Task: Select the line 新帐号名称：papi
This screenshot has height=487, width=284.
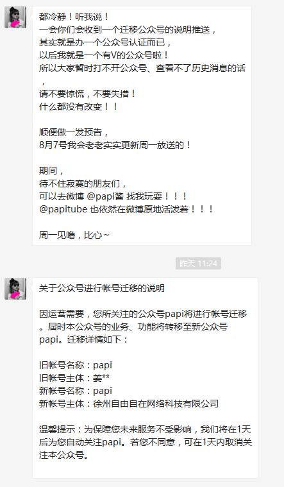Action: coord(76,391)
